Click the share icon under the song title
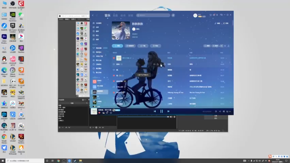Viewport: 290px width, 163px height. click(107, 113)
